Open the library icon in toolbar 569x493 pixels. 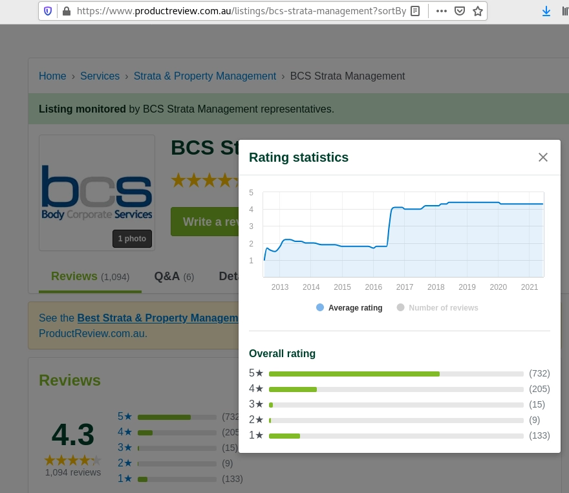[x=565, y=11]
